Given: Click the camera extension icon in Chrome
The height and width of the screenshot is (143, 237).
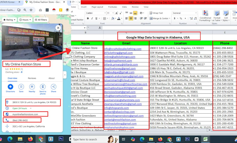Looking at the screenshot, I should tap(40, 10).
